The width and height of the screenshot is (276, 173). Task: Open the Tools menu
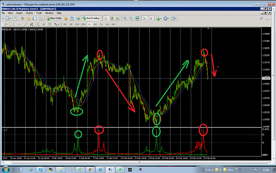(39, 13)
